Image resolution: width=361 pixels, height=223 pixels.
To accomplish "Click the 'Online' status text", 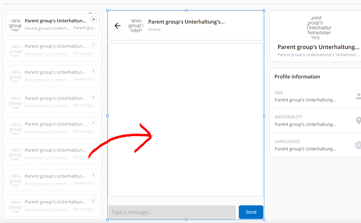I will pyautogui.click(x=154, y=29).
